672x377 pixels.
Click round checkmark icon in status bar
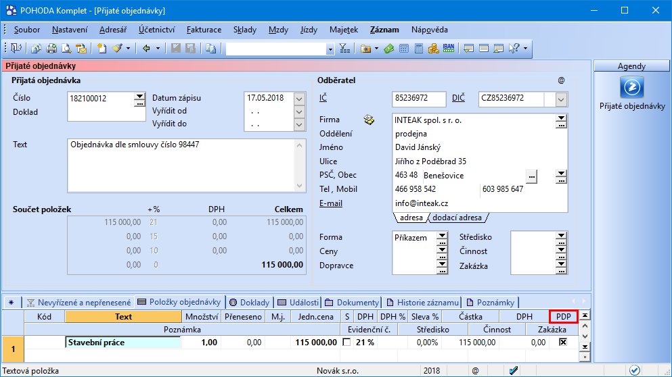point(635,370)
